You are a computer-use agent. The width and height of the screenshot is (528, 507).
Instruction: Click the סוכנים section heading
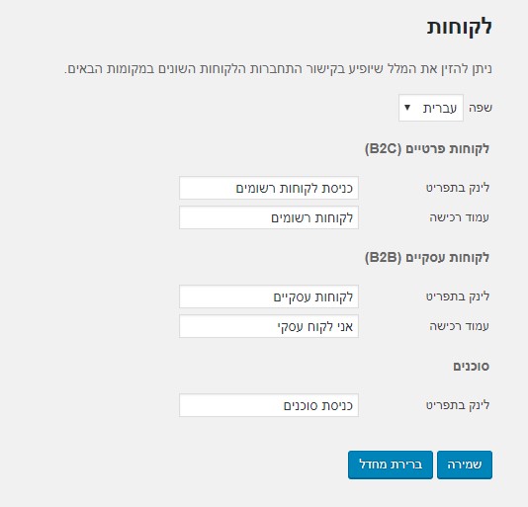(x=471, y=366)
